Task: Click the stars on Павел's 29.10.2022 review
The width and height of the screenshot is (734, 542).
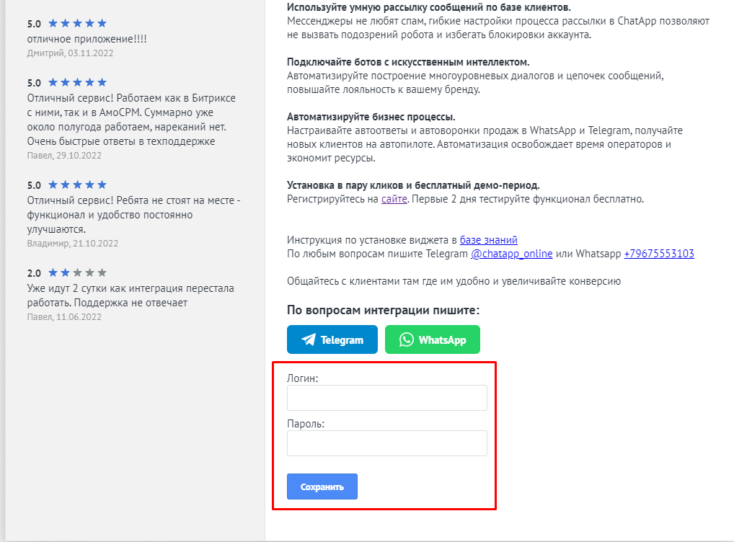Action: (x=77, y=83)
